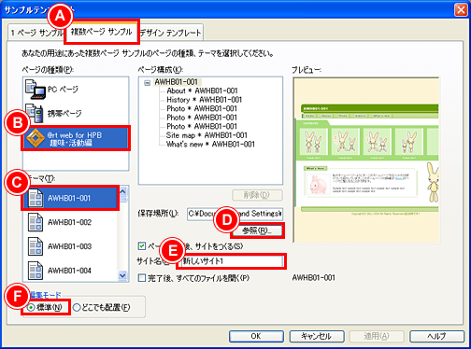This screenshot has width=471, height=349.
Task: Select Site map * AWHB01-001 tree item
Action: [x=207, y=135]
